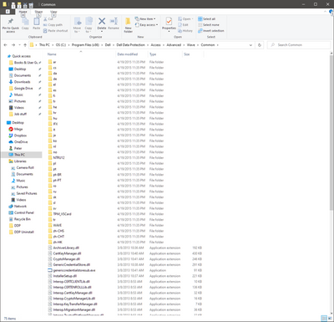Viewport: 334px width, 322px height.
Task: Click Pin to Quick access icon
Action: (11, 22)
